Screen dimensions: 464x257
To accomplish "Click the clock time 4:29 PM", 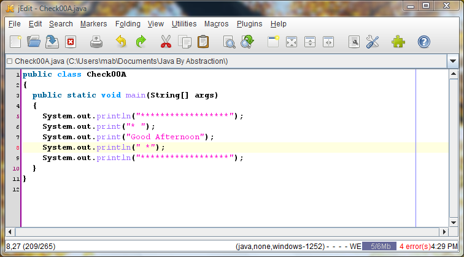I will pos(444,247).
